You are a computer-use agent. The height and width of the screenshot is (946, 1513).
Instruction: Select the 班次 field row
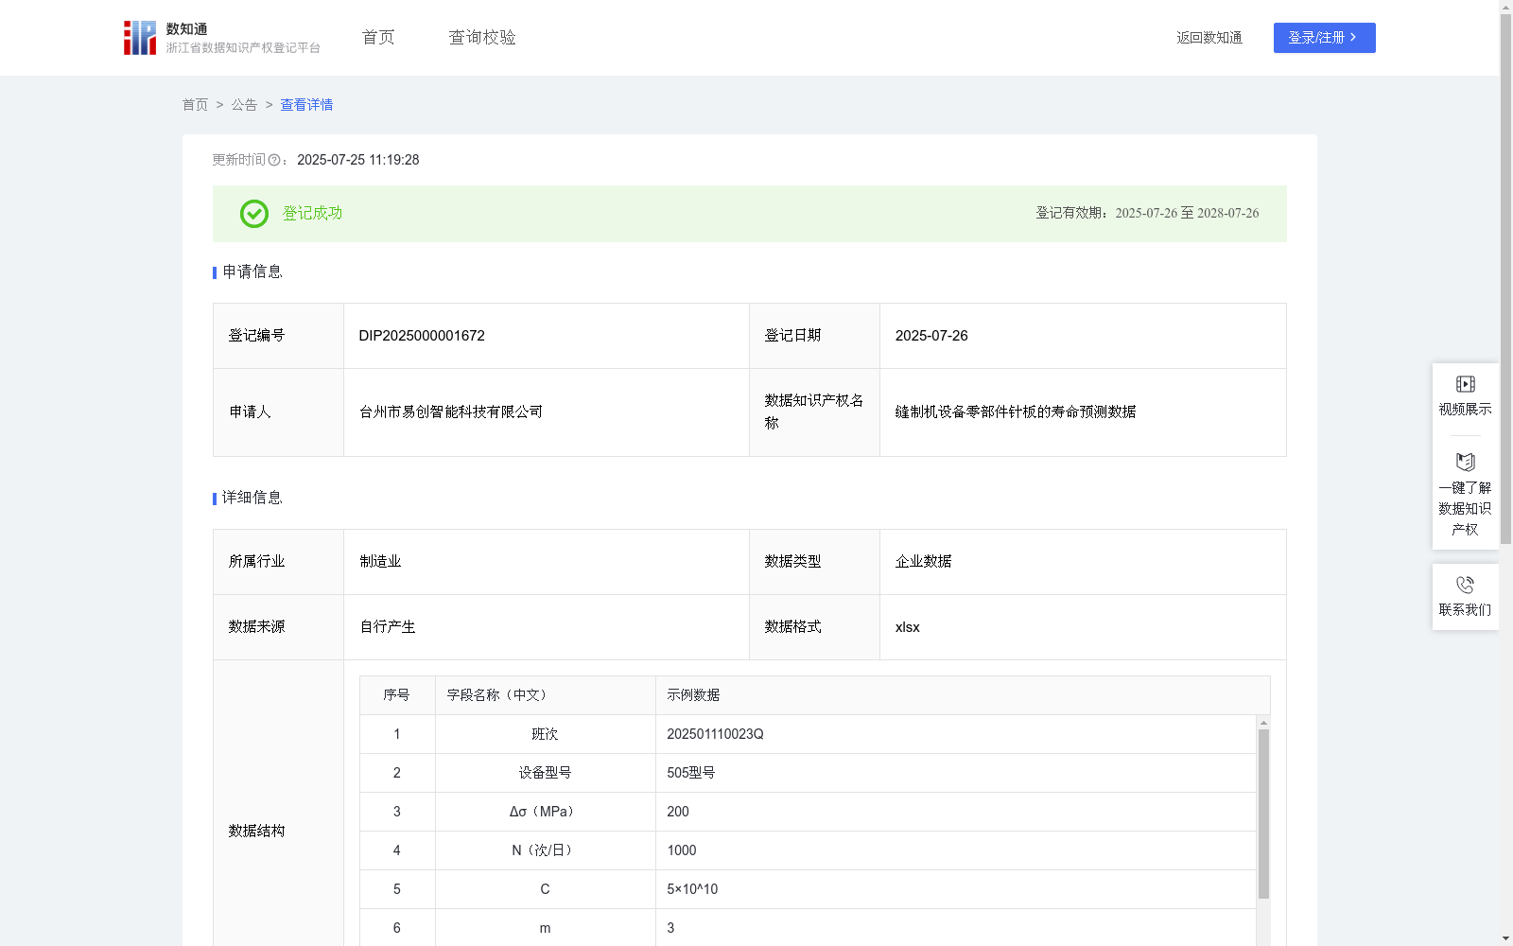click(x=808, y=734)
